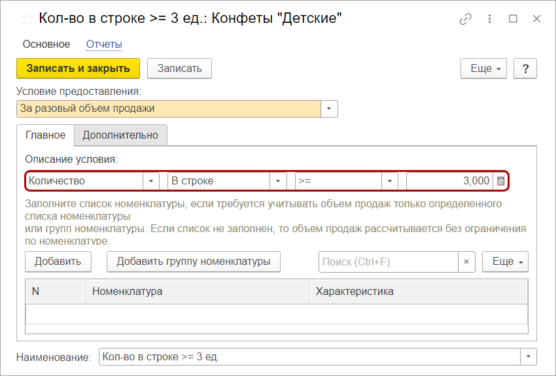
Task: Click the Записать button
Action: (x=179, y=69)
